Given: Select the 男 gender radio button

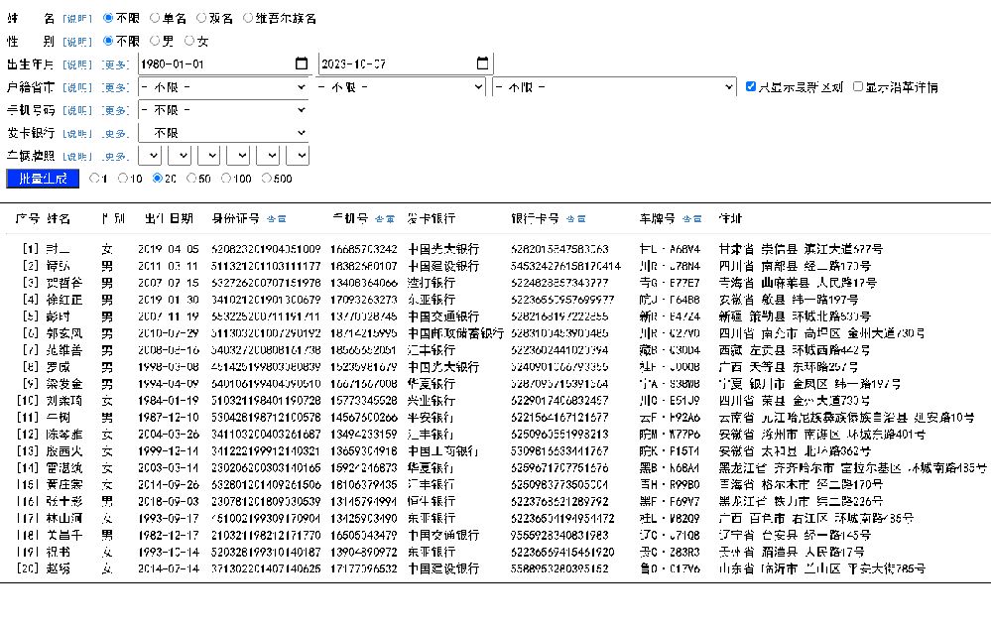Looking at the screenshot, I should 154,40.
